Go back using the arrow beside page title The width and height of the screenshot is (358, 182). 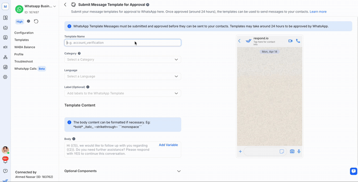(x=65, y=4)
